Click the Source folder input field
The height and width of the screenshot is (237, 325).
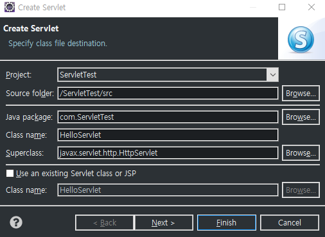[168, 94]
